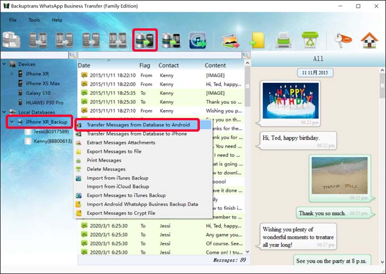Select iPhone XR device item

click(x=37, y=74)
